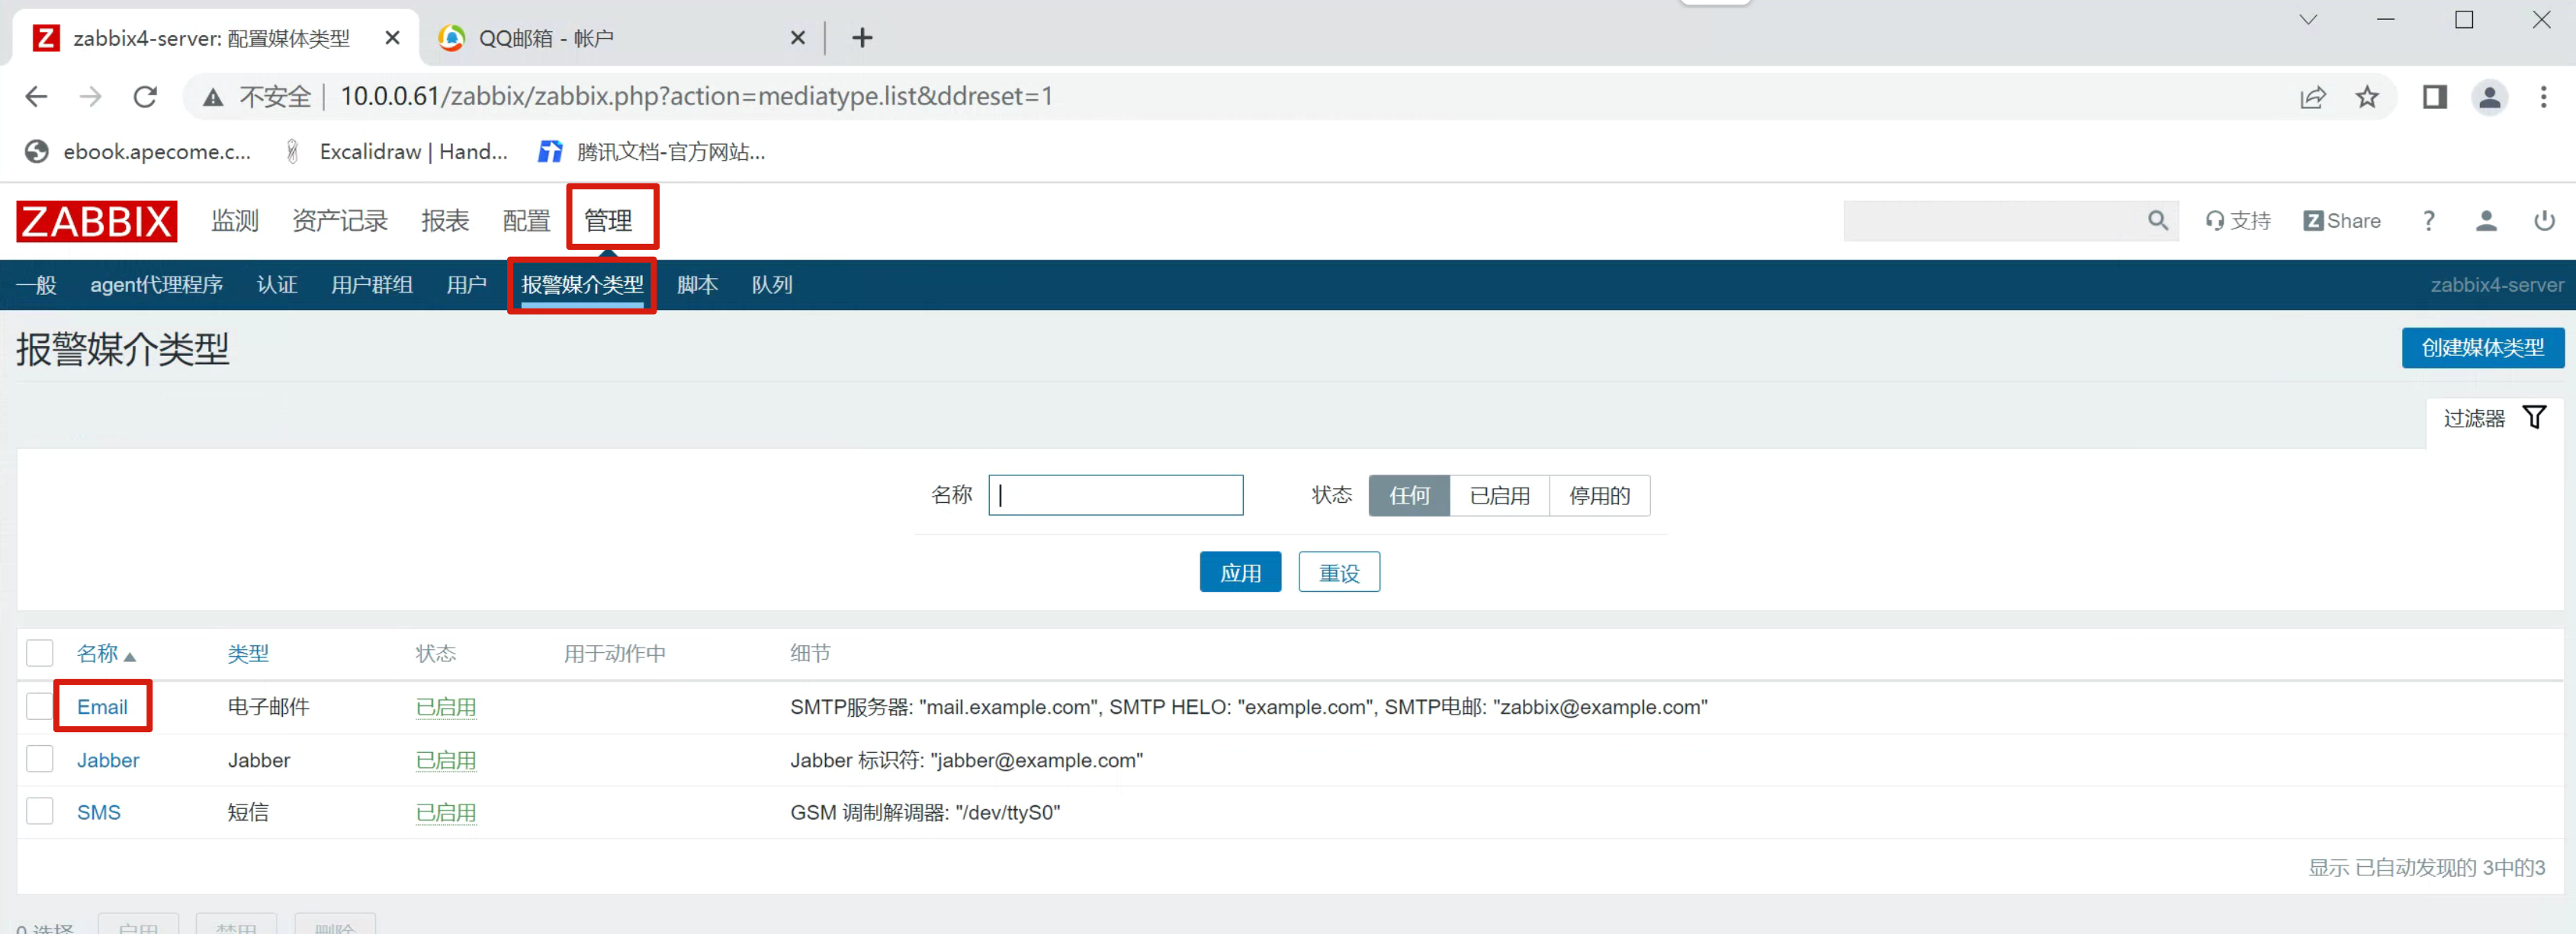Click the browser reload icon
2576x934 pixels.
click(x=146, y=97)
